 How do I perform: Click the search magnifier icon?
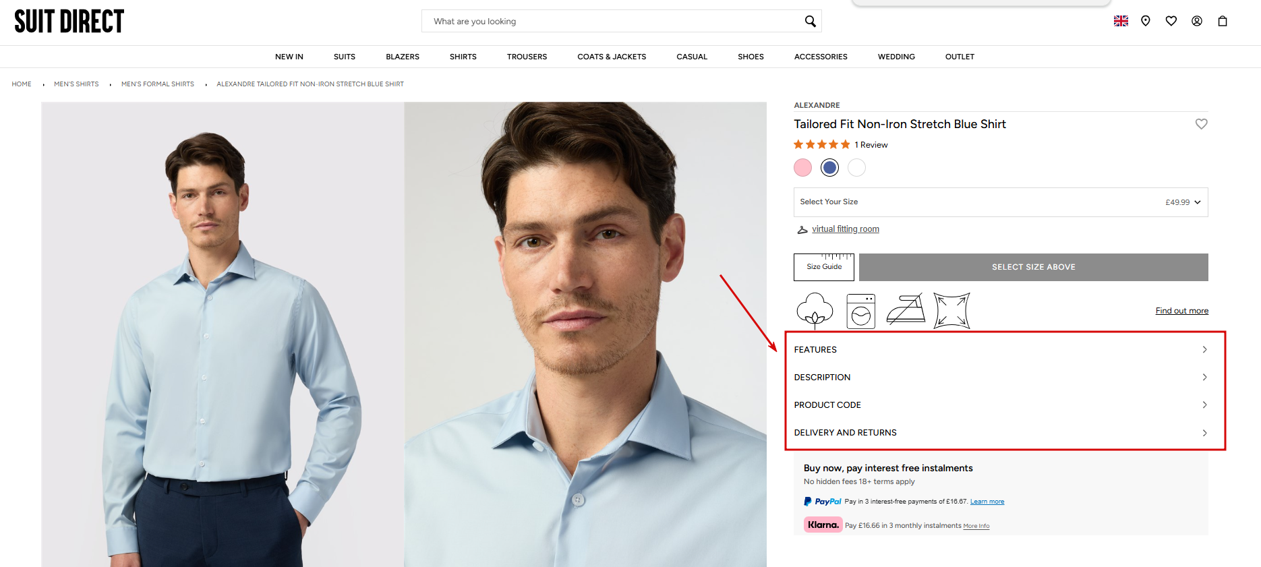810,22
